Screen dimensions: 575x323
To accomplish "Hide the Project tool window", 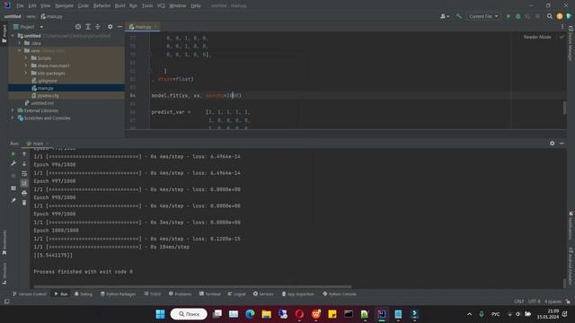I will [x=119, y=27].
